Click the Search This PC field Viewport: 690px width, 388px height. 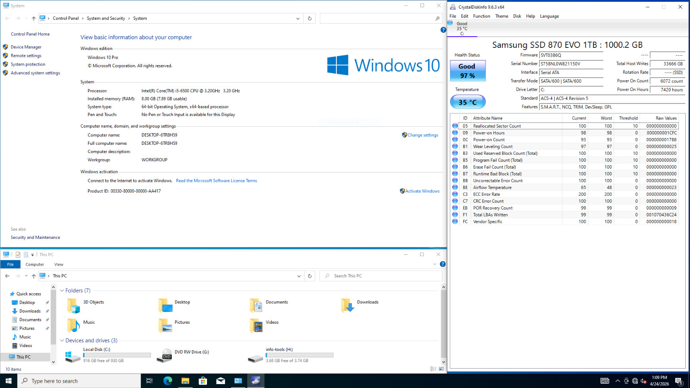(x=381, y=276)
